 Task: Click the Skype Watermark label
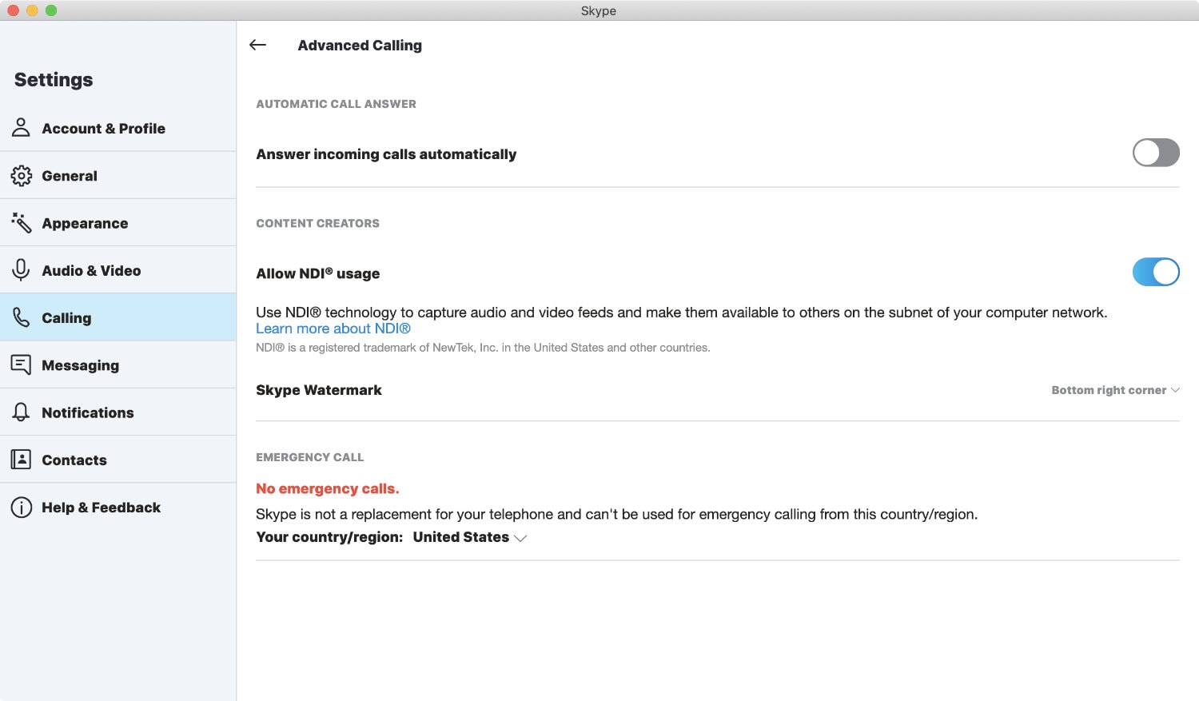(319, 390)
